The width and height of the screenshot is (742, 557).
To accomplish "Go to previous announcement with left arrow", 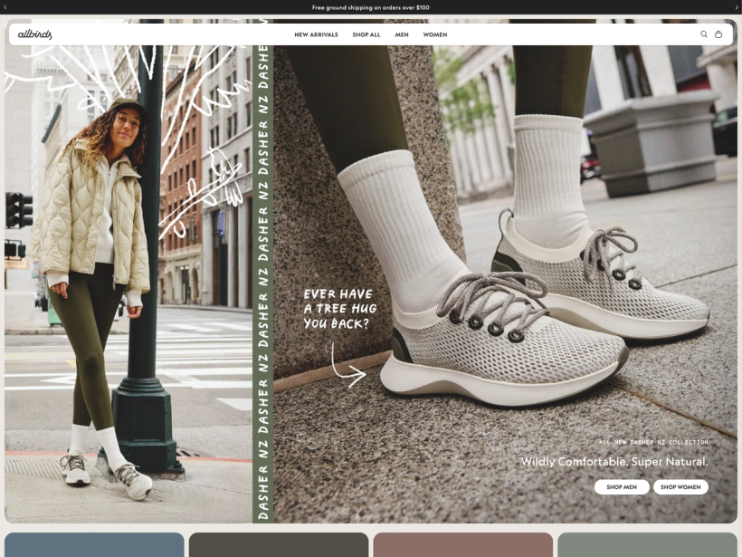I will coord(5,7).
